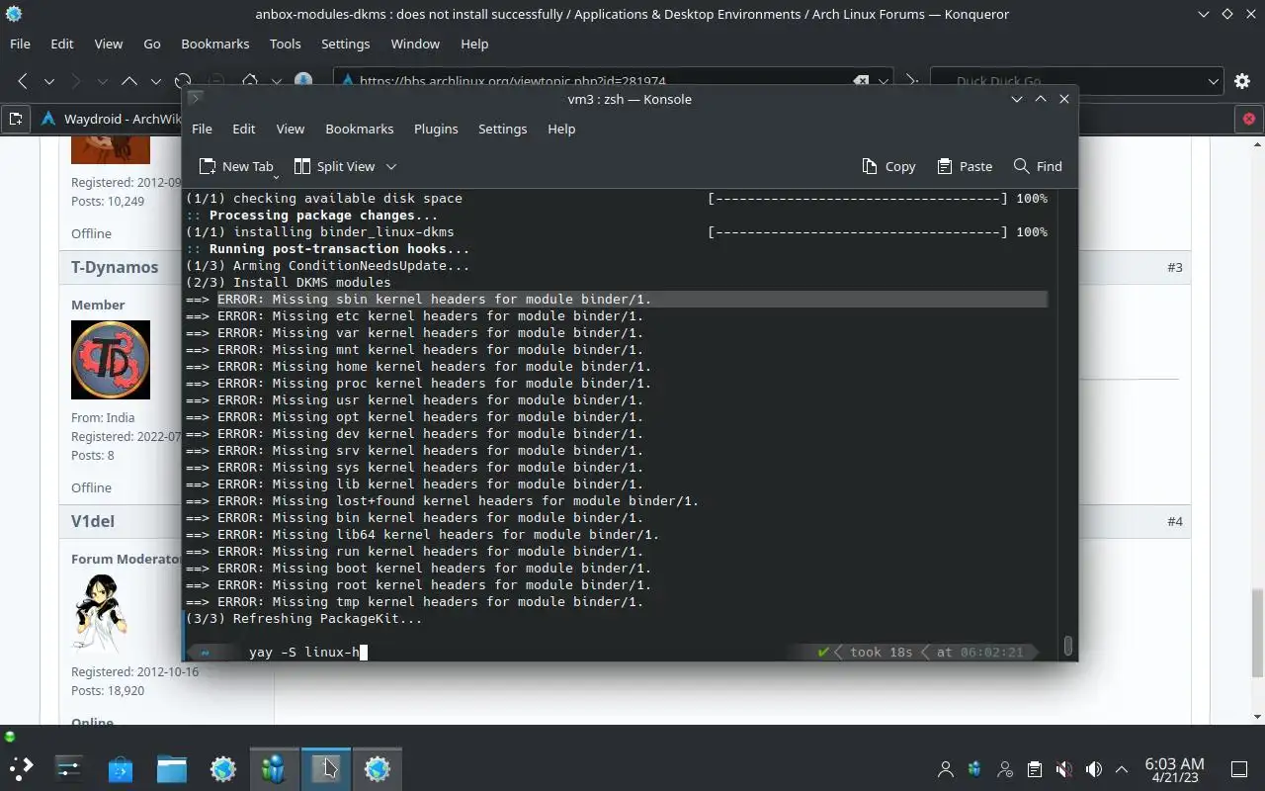Click the Konqueror scrollbar down arrow
This screenshot has height=791, width=1265.
coord(1257,717)
